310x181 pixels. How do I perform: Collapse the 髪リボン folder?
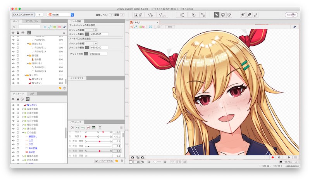point(25,75)
